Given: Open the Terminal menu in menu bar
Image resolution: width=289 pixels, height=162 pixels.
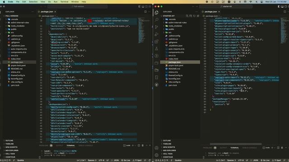Looking at the screenshot, I should tap(64, 2).
